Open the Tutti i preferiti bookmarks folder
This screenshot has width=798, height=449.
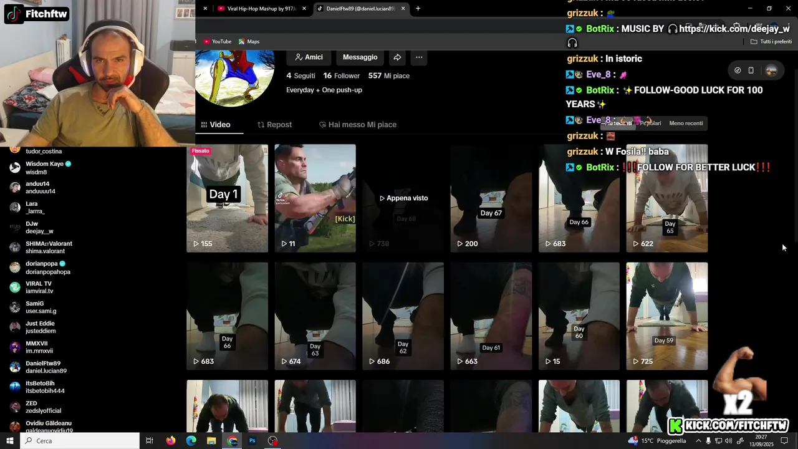click(x=771, y=42)
